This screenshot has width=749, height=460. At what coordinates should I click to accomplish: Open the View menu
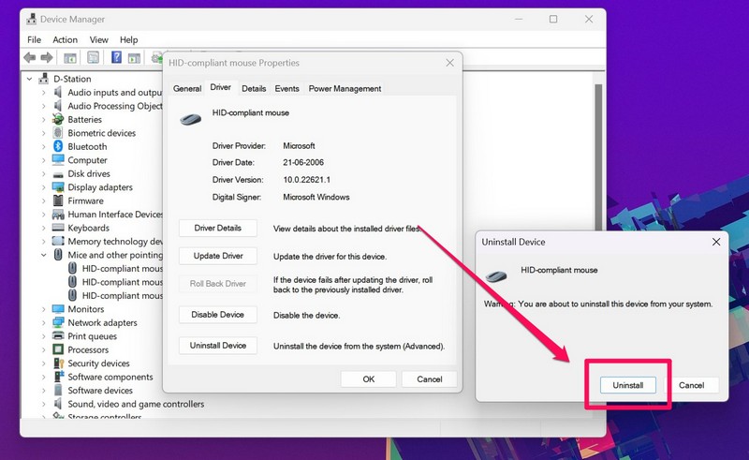click(98, 40)
